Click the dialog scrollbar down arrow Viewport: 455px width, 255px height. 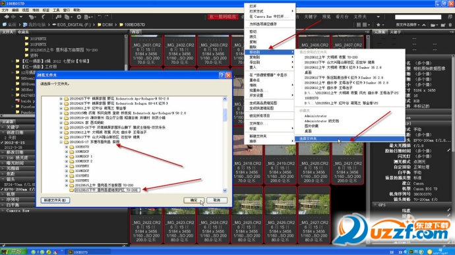(225, 190)
